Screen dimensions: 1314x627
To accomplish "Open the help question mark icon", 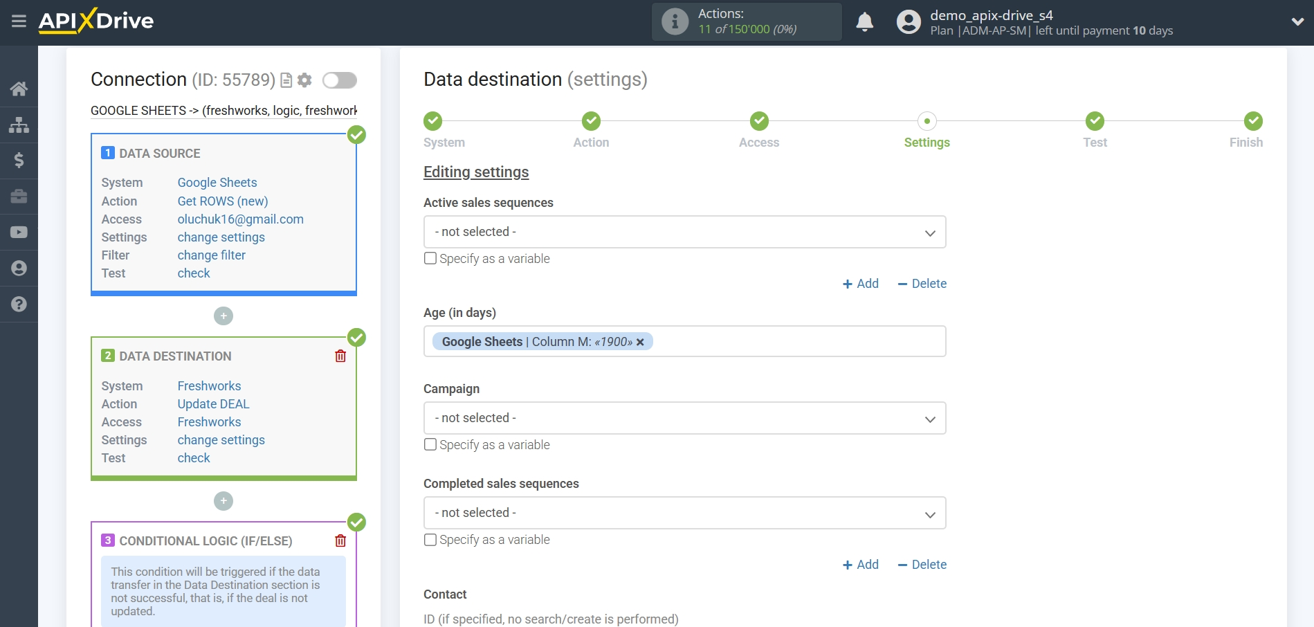I will (19, 305).
